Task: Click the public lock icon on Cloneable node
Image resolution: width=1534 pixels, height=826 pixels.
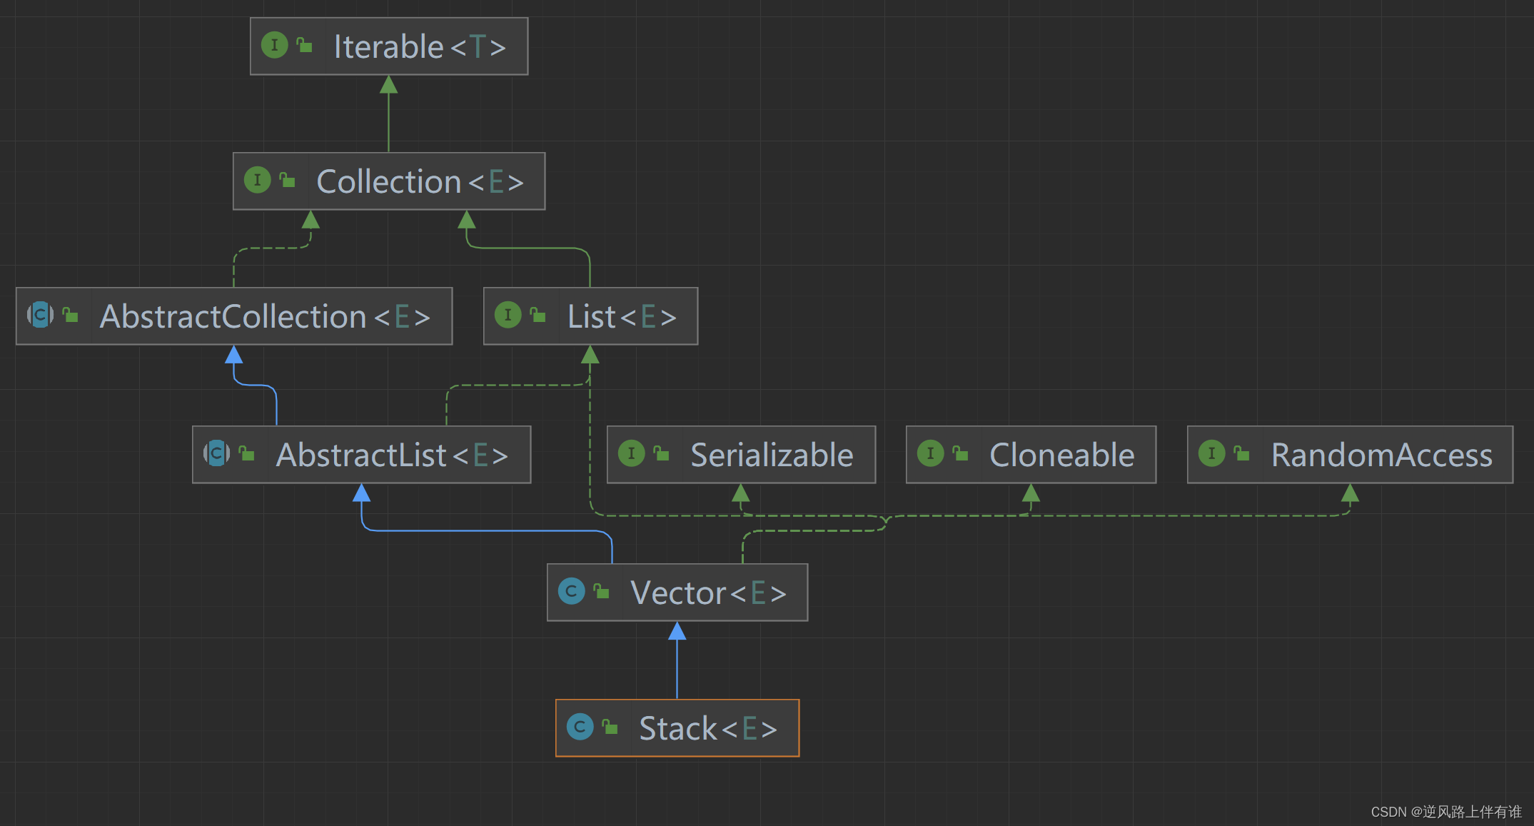Action: tap(961, 453)
